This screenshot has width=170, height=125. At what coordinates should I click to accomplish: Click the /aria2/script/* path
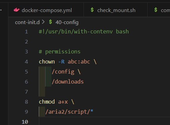coord(69,112)
